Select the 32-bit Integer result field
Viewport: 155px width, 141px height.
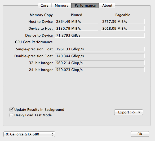[100, 63]
